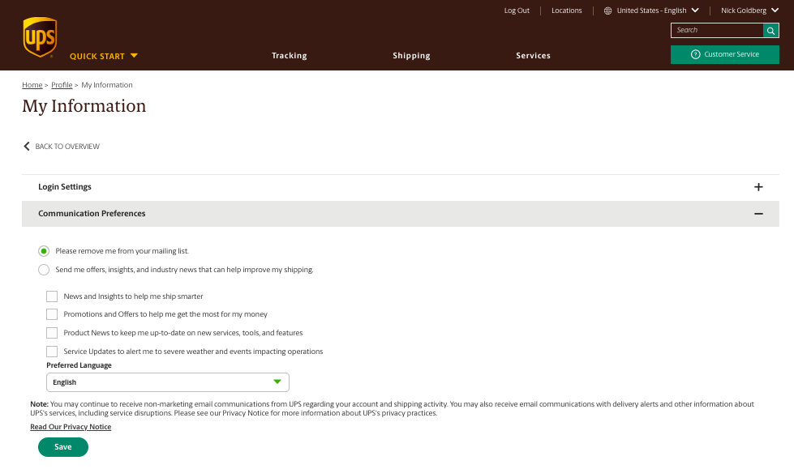This screenshot has width=794, height=469.
Task: Click the Customer Service button
Action: tap(724, 54)
